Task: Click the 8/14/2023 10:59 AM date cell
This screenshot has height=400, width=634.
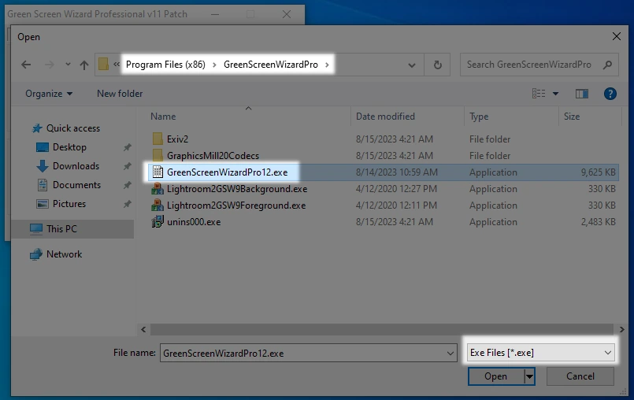Action: [x=396, y=172]
